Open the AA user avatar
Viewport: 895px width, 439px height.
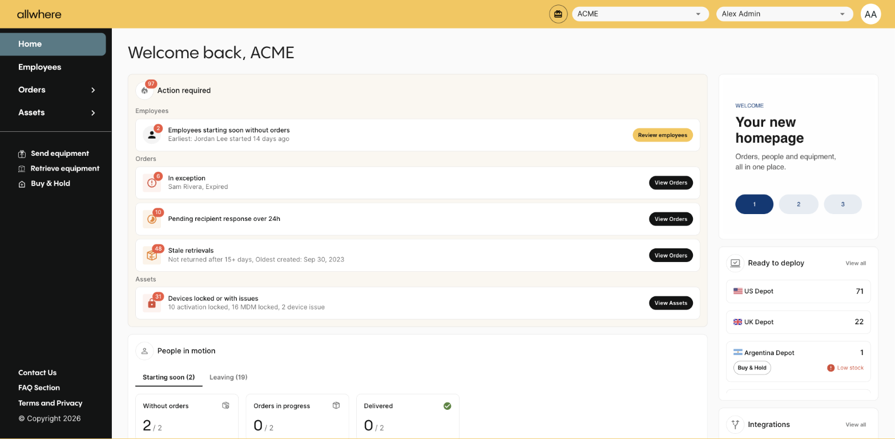[x=870, y=14]
